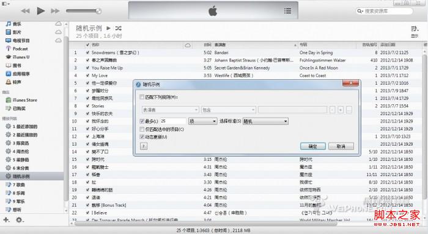Click the iCloud icon next to 电视节目
The image size is (428, 234).
tap(59, 41)
